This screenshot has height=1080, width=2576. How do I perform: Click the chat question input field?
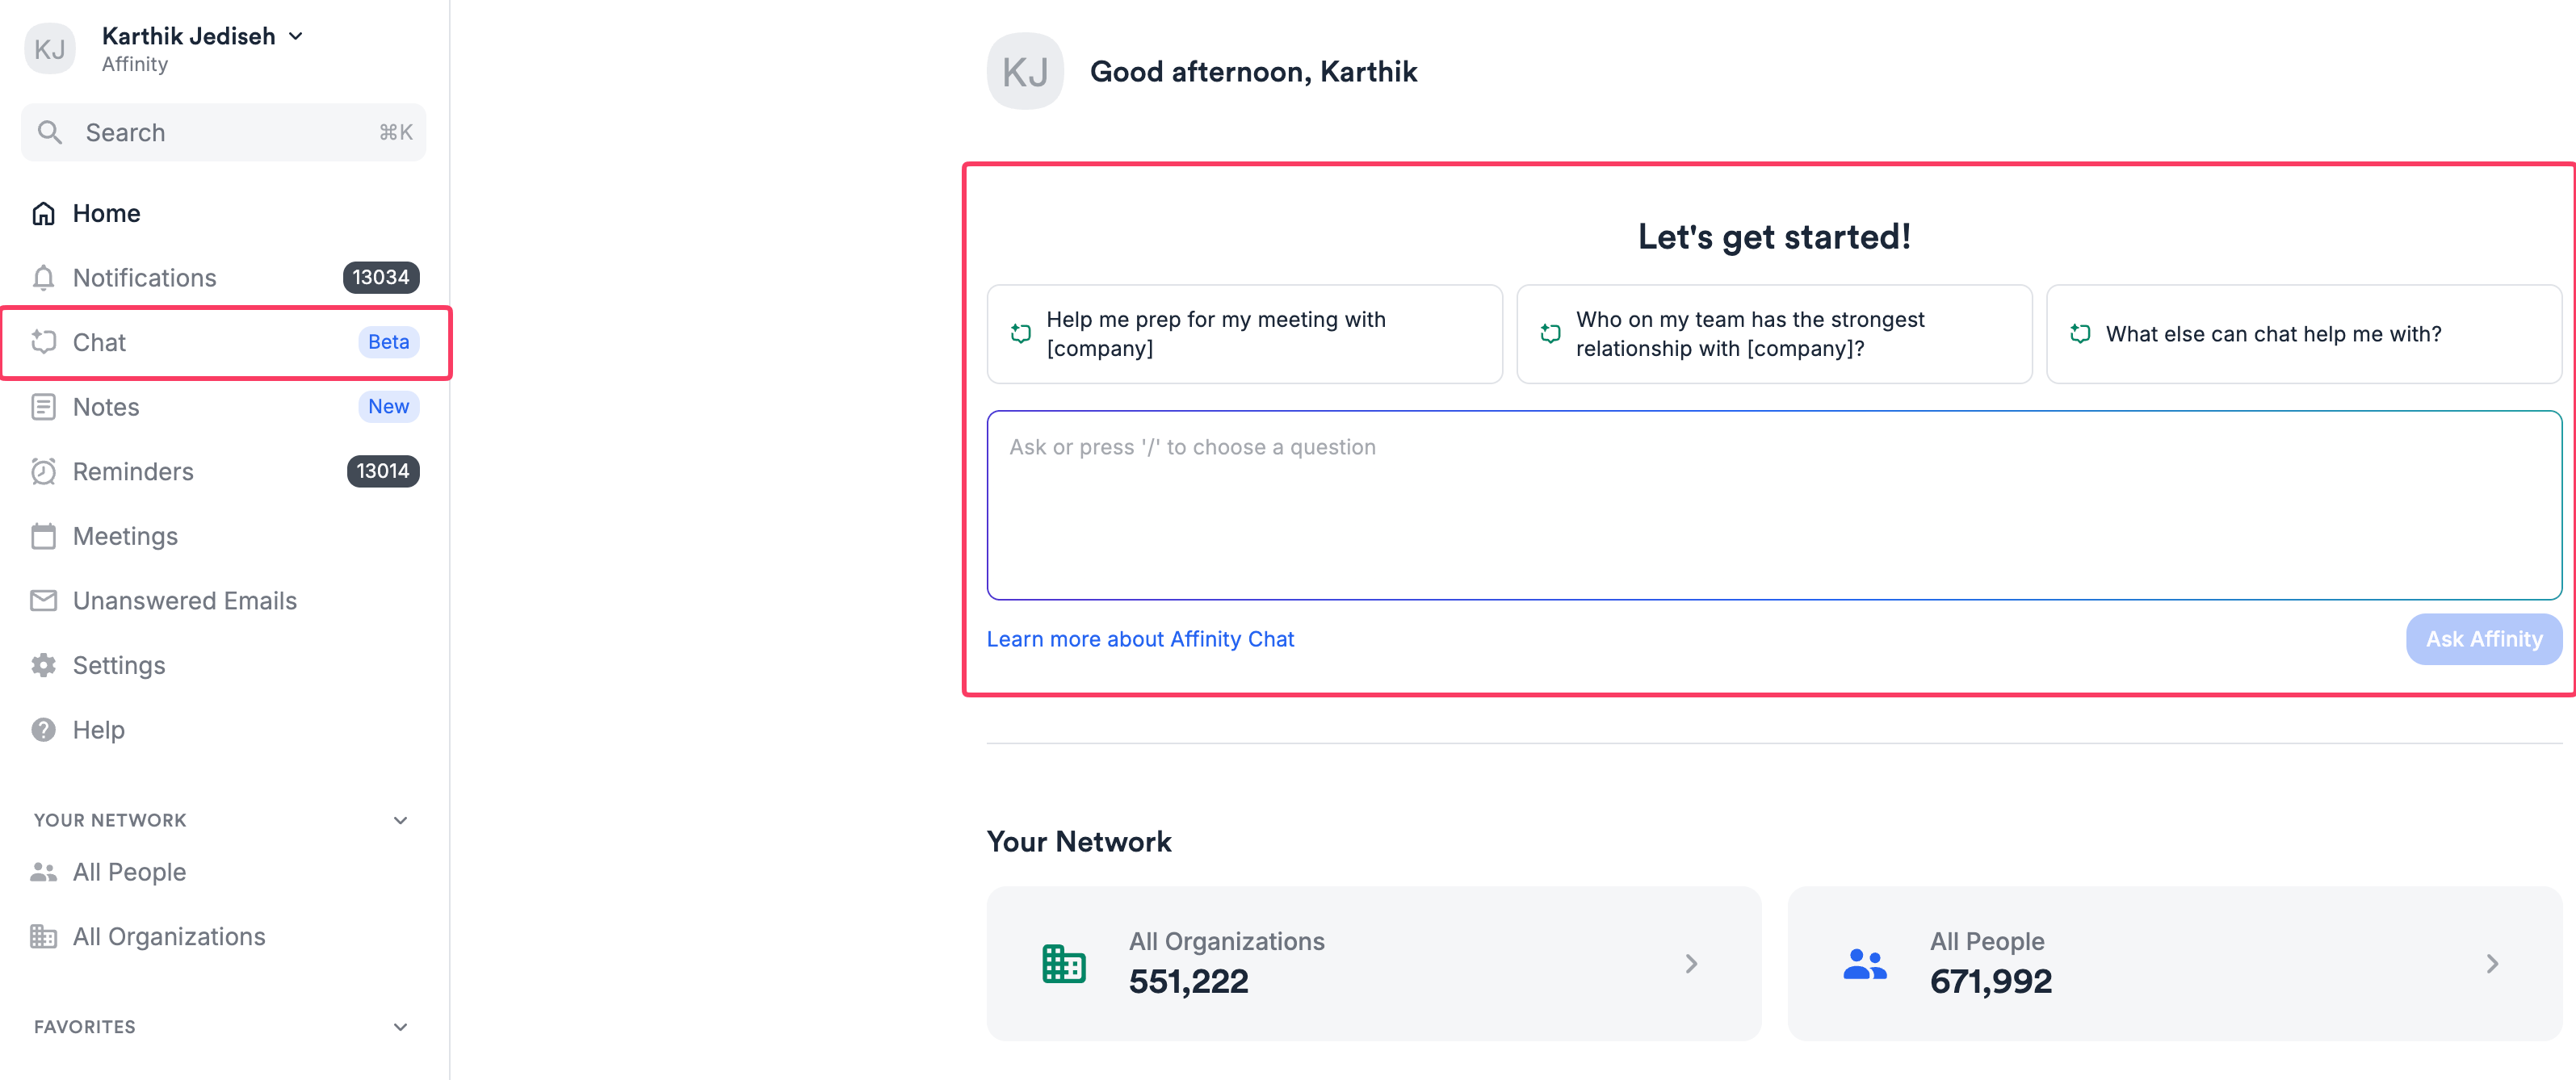click(x=1773, y=505)
